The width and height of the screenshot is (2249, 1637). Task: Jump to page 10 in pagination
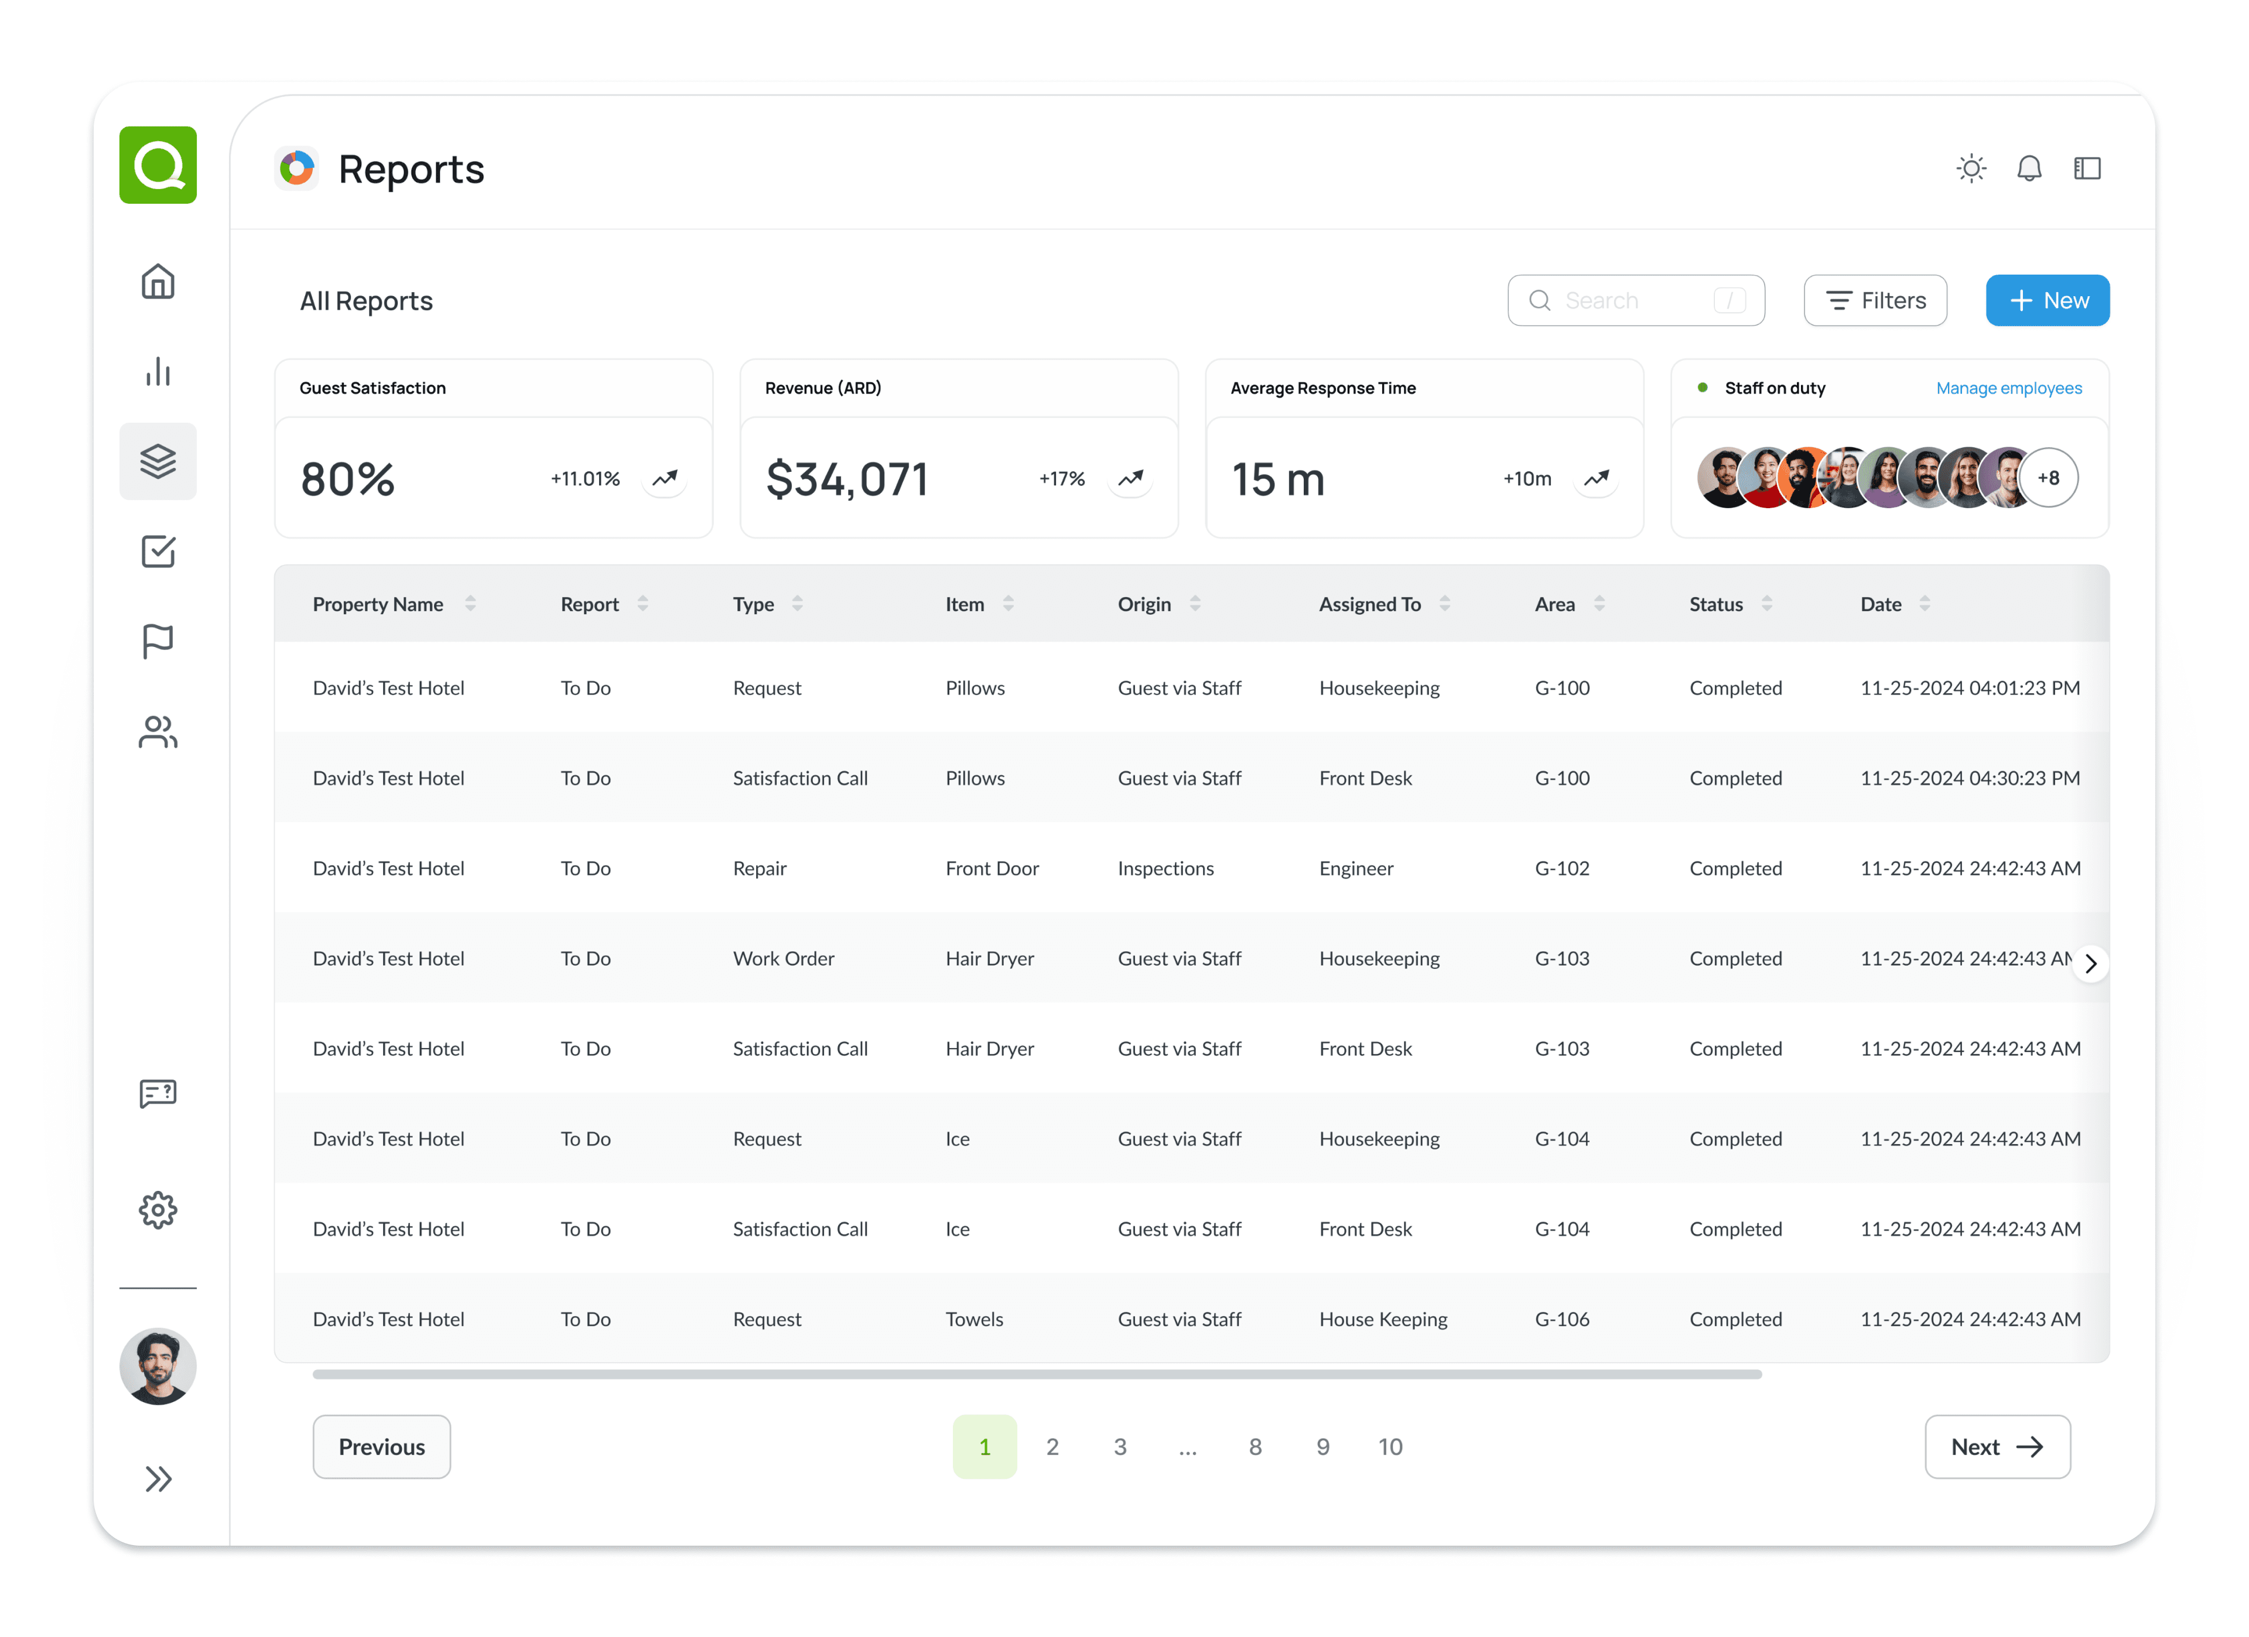click(x=1389, y=1447)
